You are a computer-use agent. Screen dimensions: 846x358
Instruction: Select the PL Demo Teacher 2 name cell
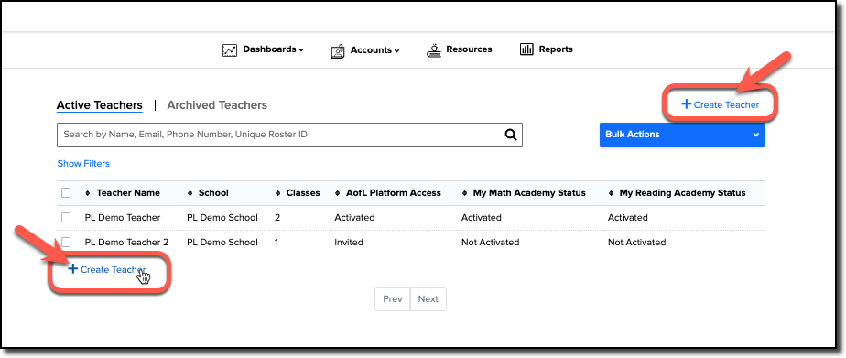tap(126, 242)
